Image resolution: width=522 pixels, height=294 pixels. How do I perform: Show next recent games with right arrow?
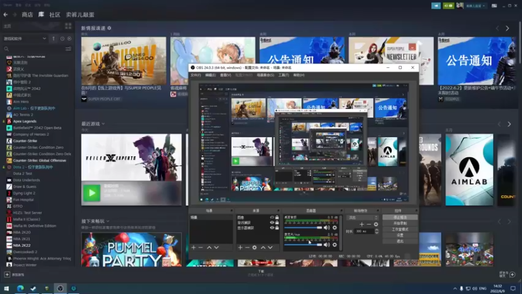coord(509,124)
